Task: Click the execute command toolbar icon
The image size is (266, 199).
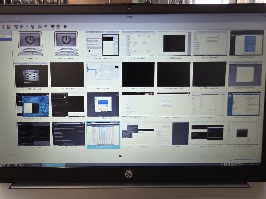Action: [39, 26]
